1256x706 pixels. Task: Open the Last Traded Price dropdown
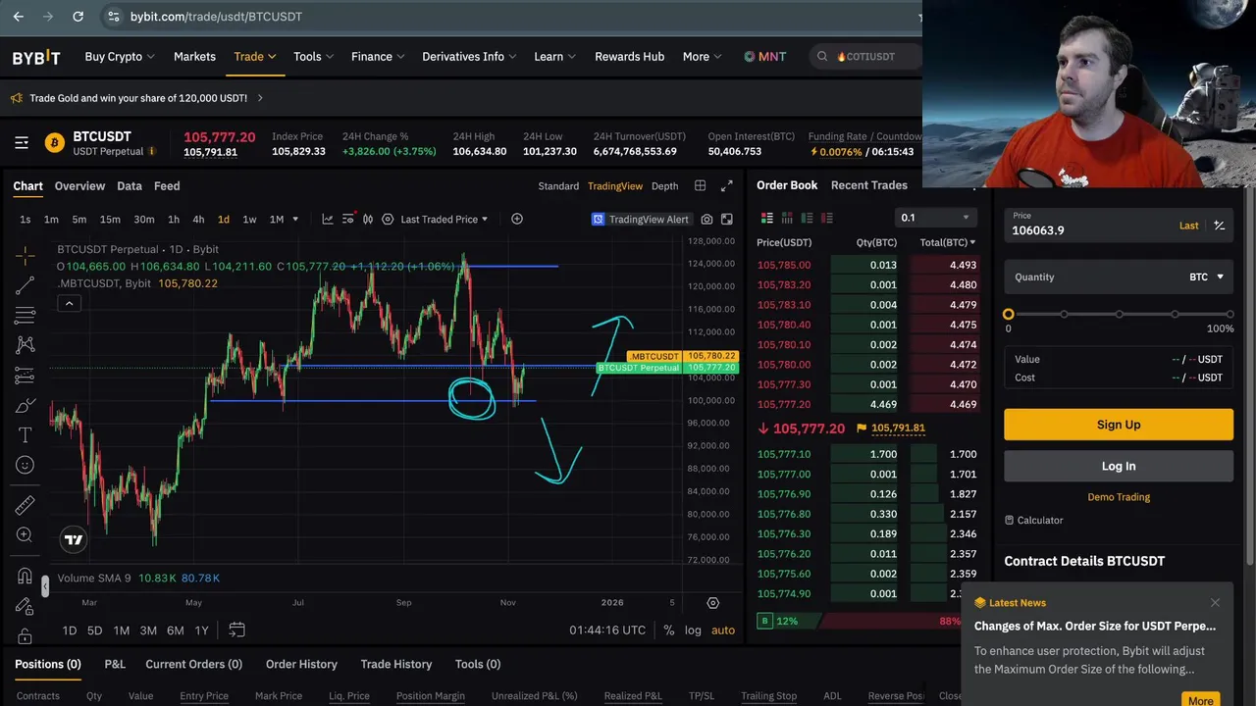click(444, 219)
